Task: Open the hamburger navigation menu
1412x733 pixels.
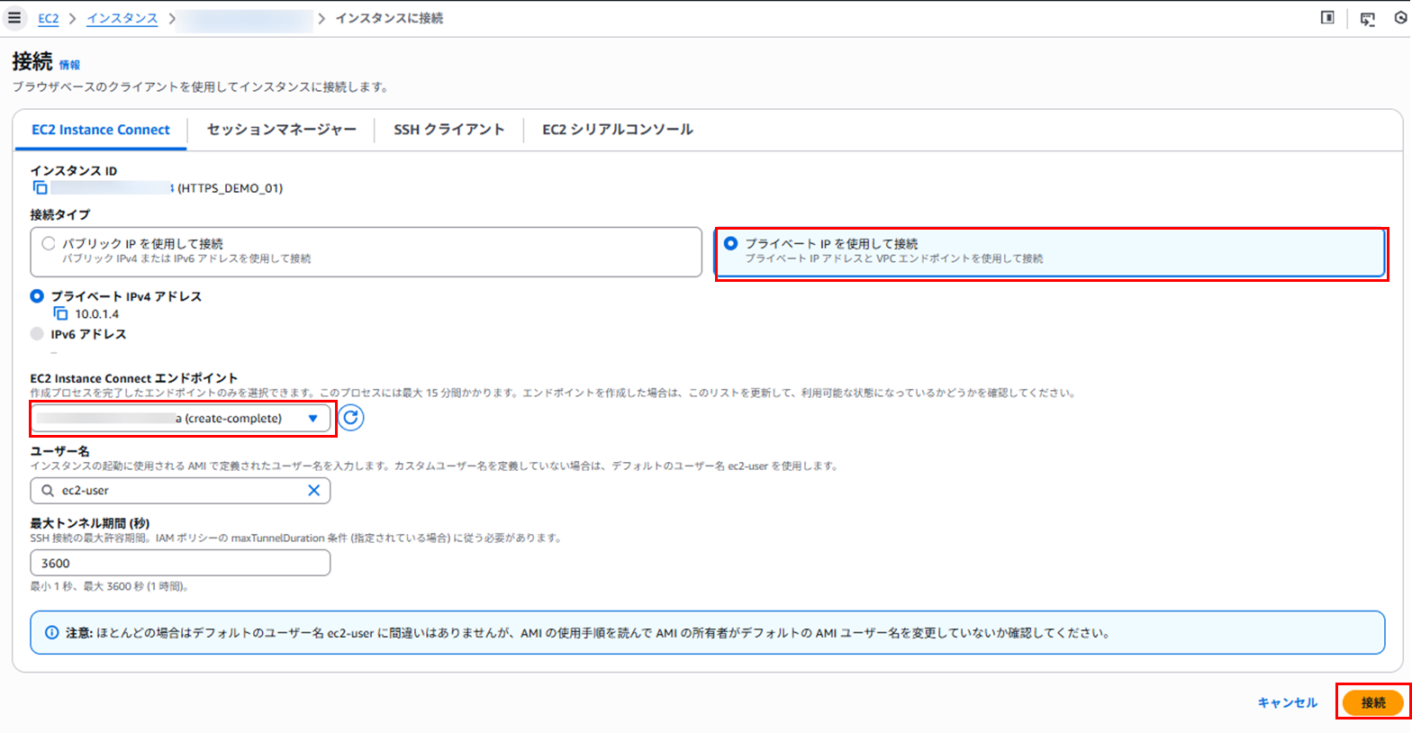Action: (14, 18)
